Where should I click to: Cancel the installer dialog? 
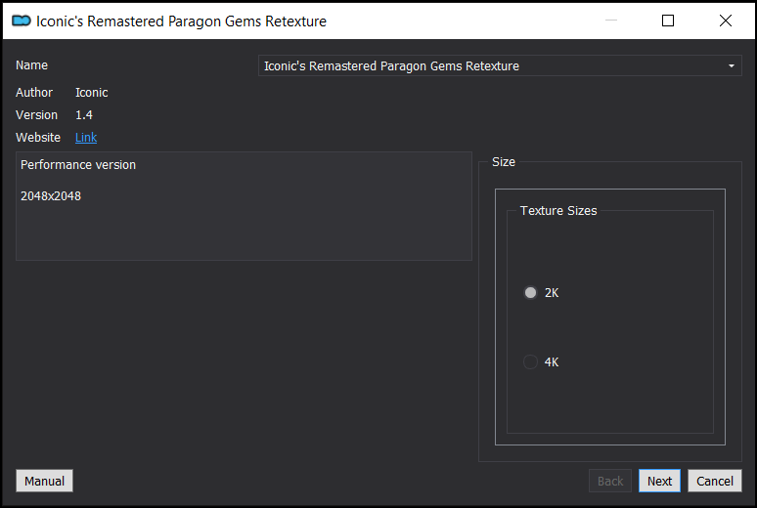pos(715,481)
